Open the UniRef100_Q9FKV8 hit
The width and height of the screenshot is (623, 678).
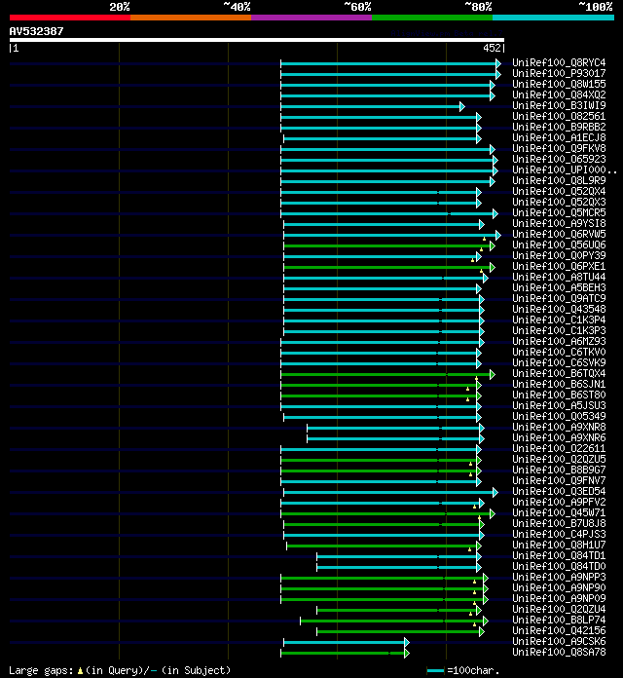tap(559, 148)
